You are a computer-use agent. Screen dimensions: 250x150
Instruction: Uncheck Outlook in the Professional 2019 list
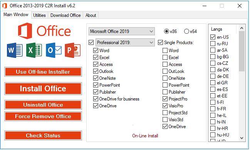(96, 71)
